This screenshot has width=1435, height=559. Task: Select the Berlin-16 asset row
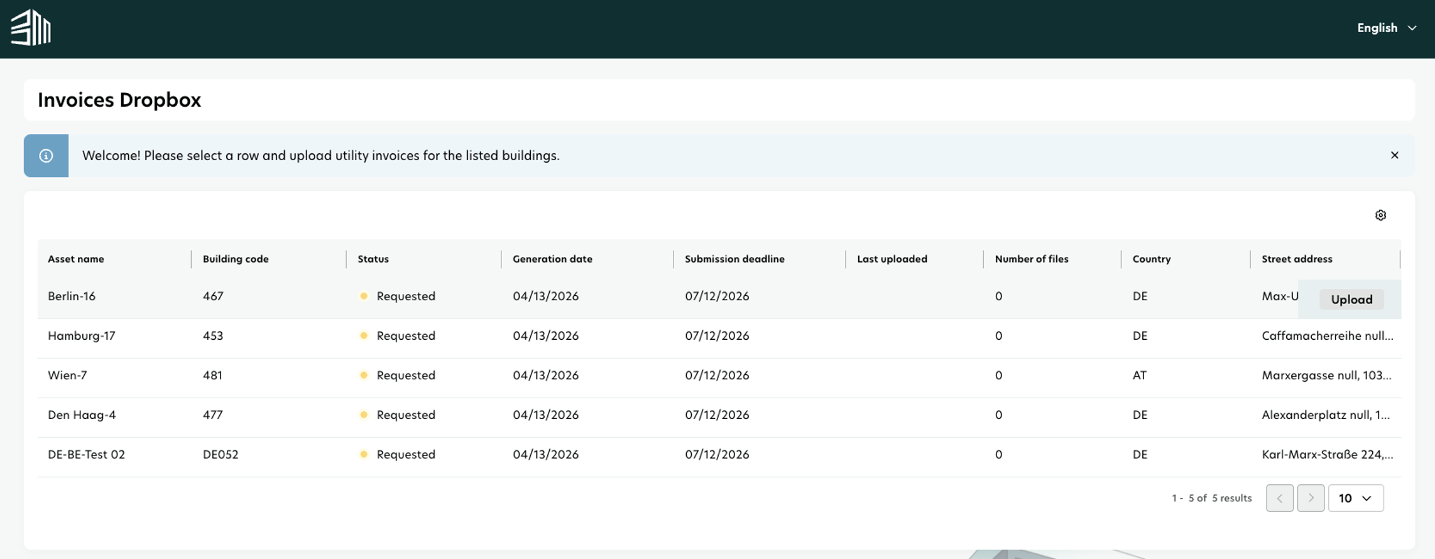pyautogui.click(x=719, y=299)
